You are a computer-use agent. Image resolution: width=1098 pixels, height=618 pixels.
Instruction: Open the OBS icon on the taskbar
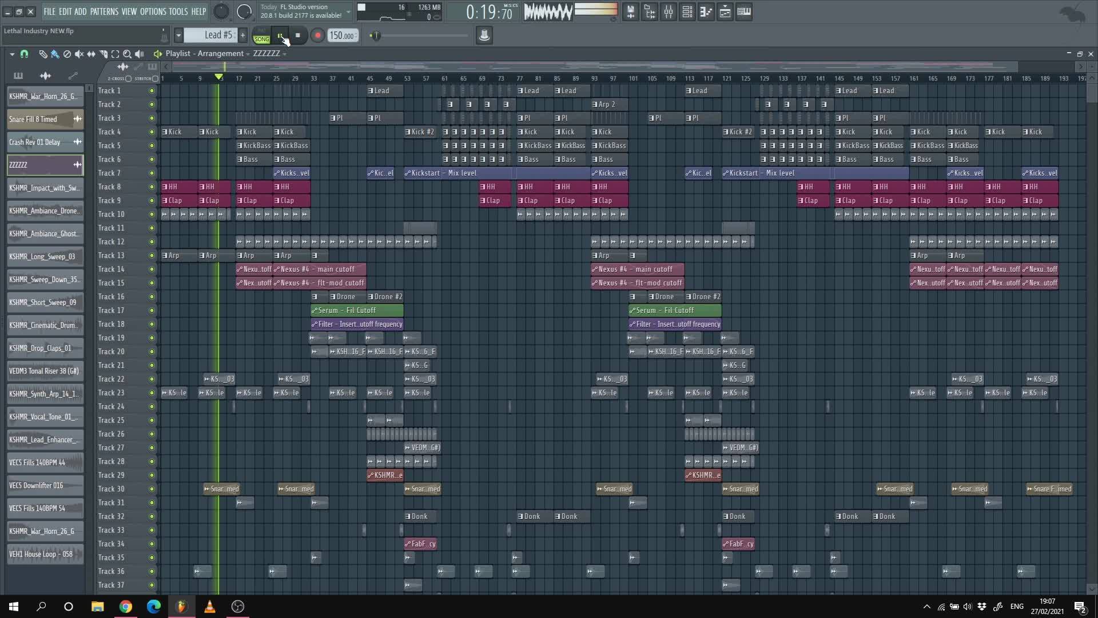[x=237, y=607]
